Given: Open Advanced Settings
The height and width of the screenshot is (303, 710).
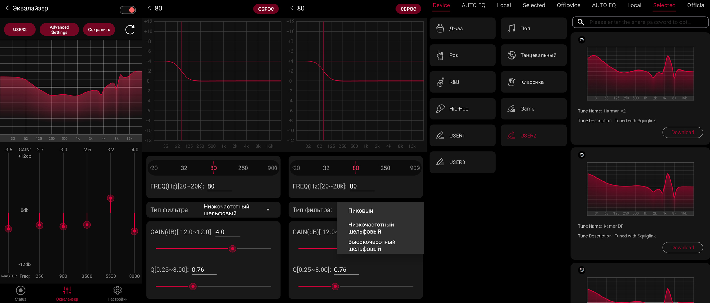Looking at the screenshot, I should coord(59,30).
